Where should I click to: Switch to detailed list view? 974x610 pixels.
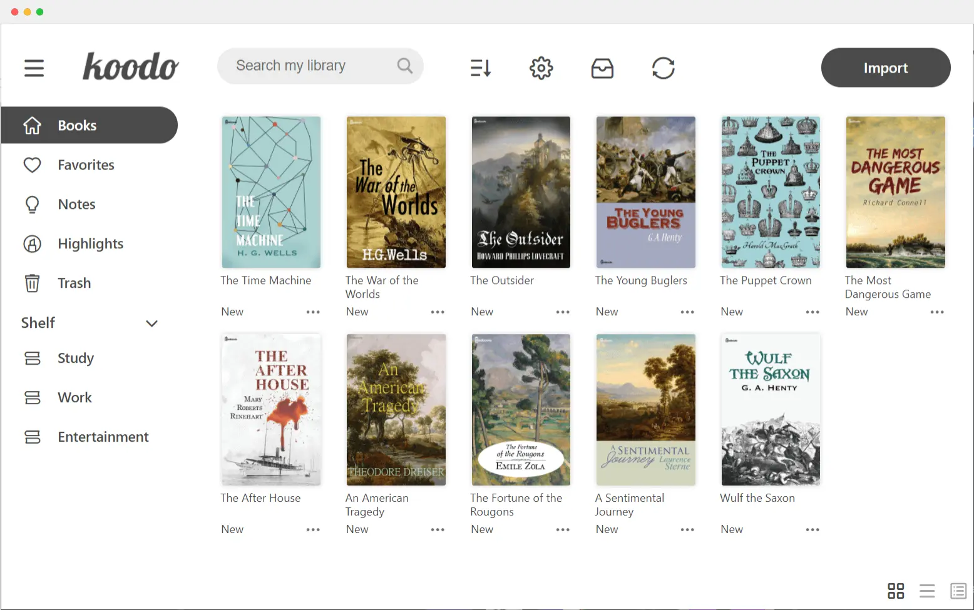(x=958, y=591)
